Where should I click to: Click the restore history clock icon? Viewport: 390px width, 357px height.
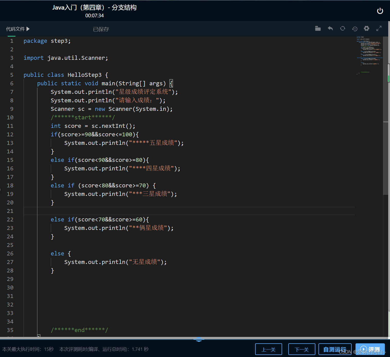click(355, 29)
